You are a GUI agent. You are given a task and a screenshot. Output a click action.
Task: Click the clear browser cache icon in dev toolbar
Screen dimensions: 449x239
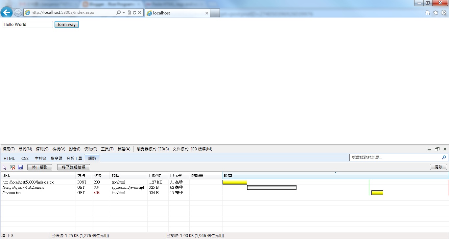[x=13, y=167]
